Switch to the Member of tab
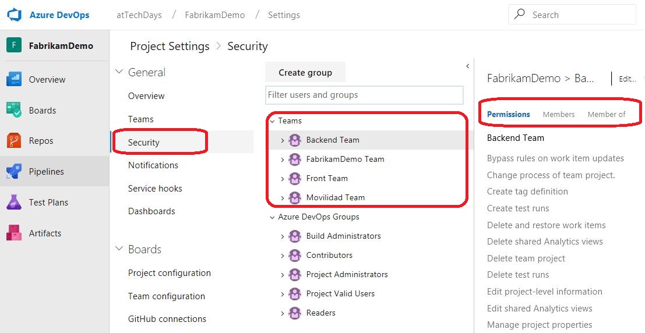Screen dimensions: 645x333 [607, 114]
